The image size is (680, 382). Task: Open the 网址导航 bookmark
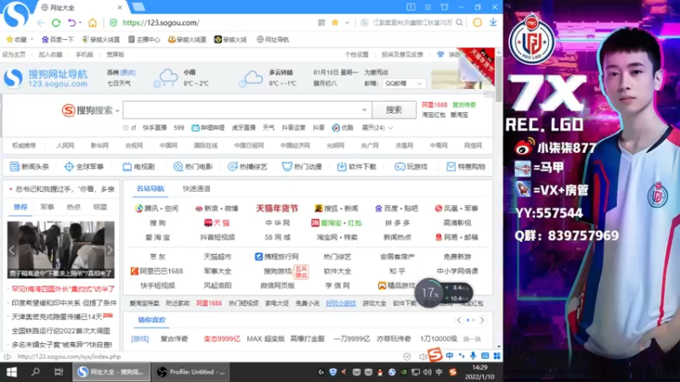click(x=273, y=39)
